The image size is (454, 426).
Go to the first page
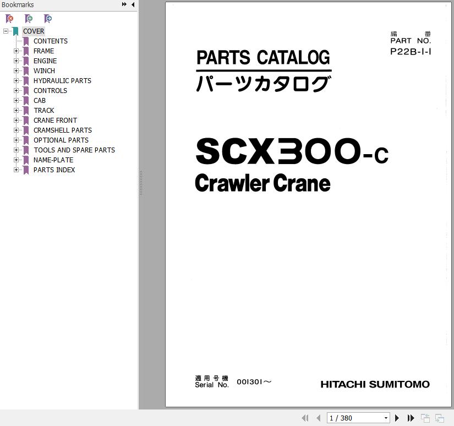pos(305,418)
